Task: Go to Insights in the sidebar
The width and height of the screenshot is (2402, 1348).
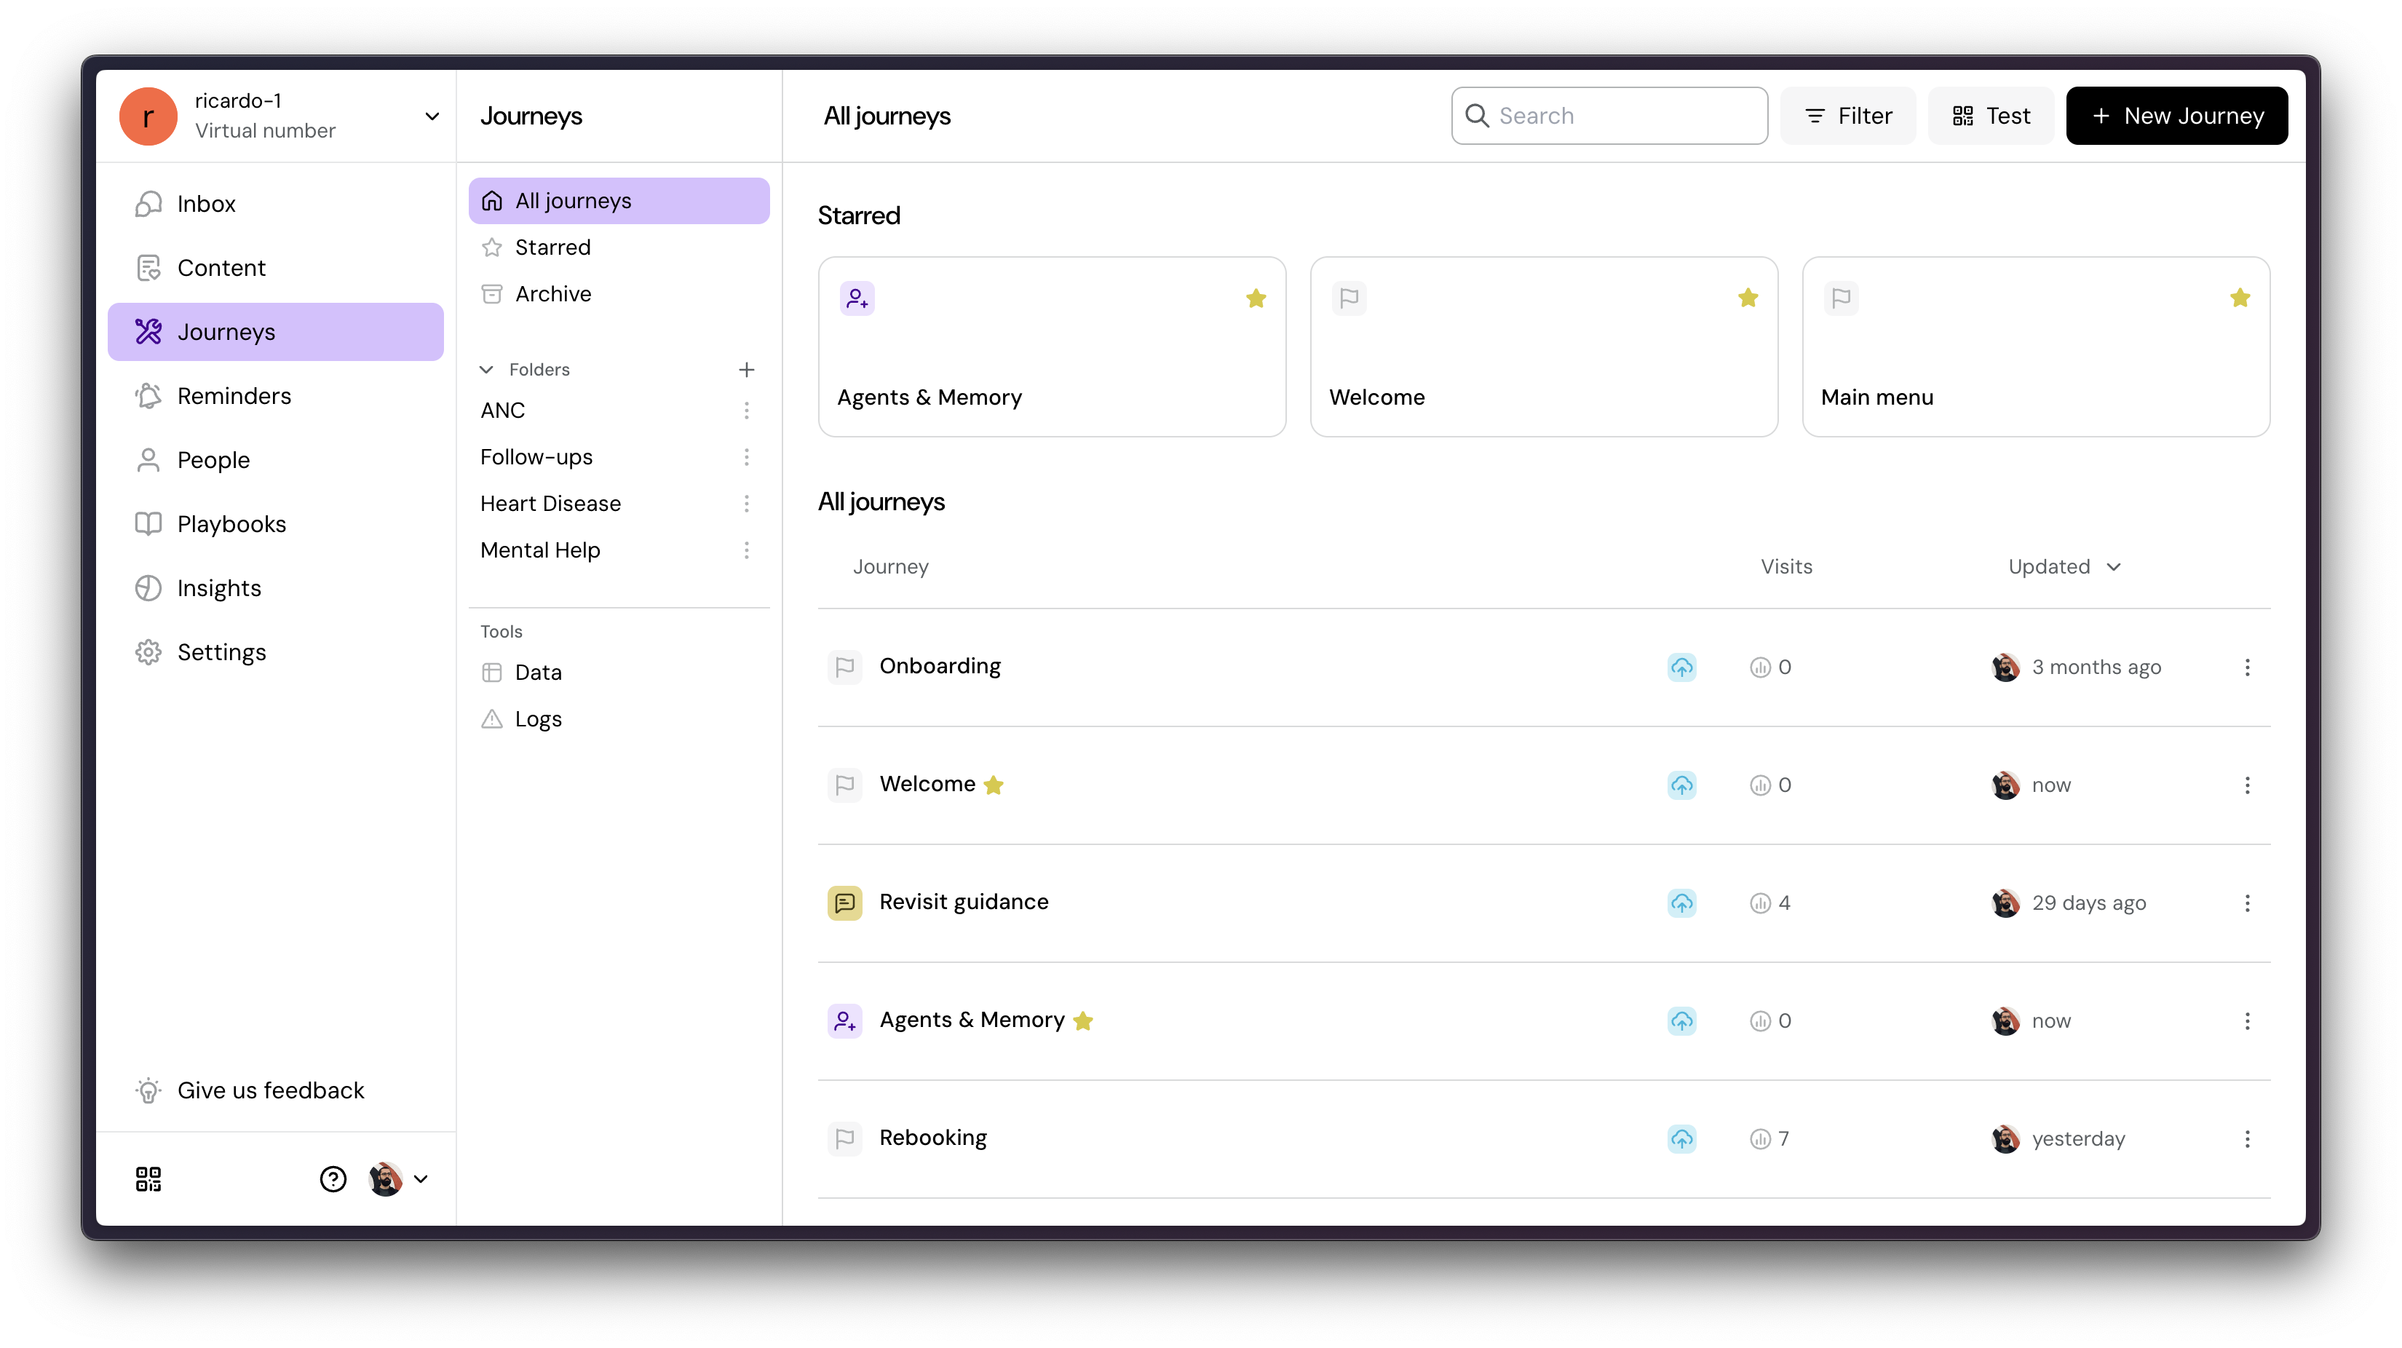Action: (x=219, y=588)
